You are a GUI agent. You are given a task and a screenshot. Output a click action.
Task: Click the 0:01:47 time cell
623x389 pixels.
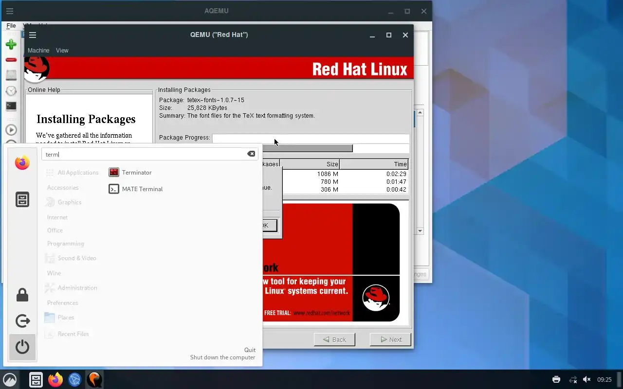[x=396, y=182]
